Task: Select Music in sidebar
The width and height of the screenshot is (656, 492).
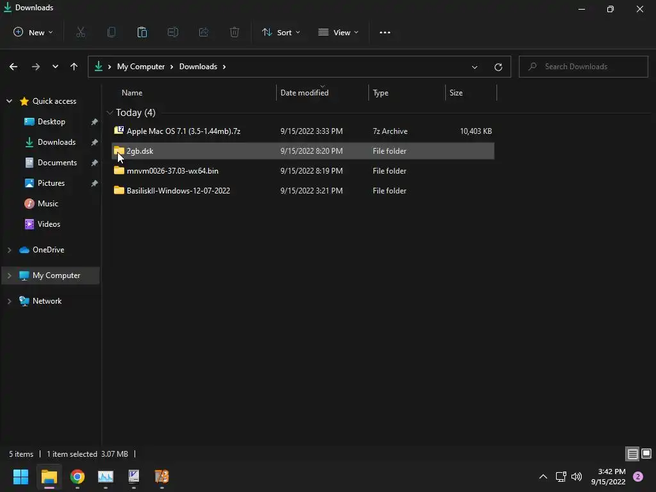Action: pyautogui.click(x=47, y=203)
